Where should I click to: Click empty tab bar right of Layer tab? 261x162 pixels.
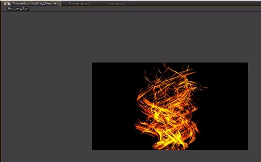pyautogui.click(x=196, y=3)
